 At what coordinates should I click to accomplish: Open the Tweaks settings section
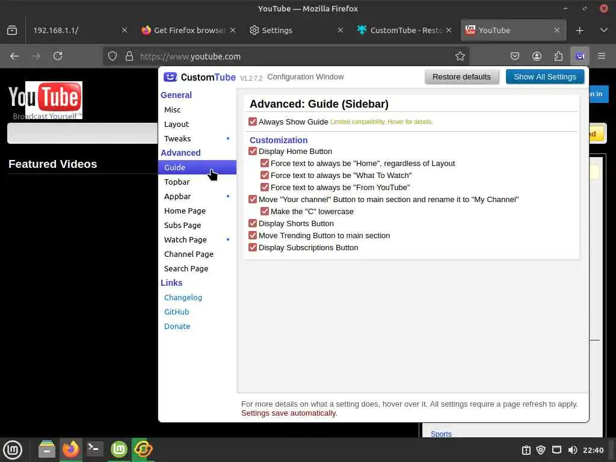pyautogui.click(x=197, y=139)
